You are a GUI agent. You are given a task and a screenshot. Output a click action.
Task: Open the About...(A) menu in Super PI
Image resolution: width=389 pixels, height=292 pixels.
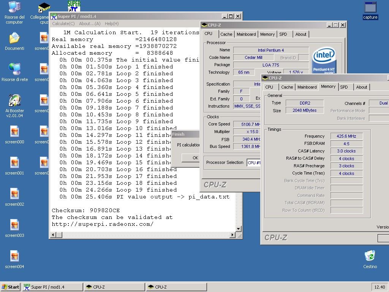90,24
